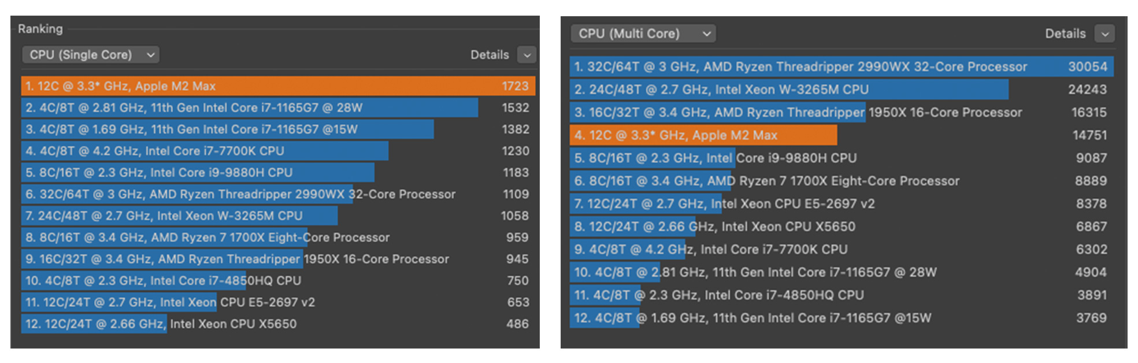Open the CPU (Single Core) dropdown
The width and height of the screenshot is (1138, 363).
[x=91, y=55]
